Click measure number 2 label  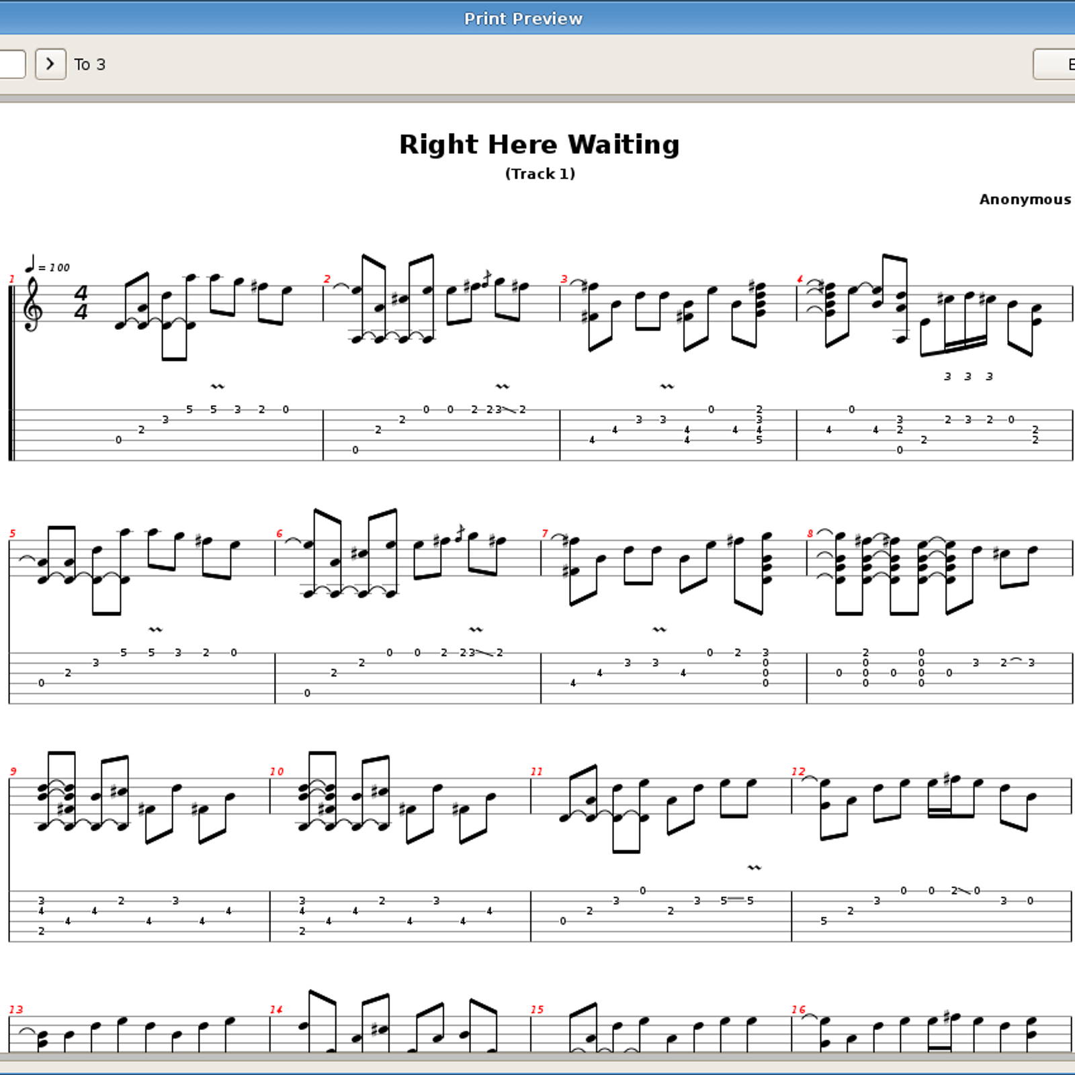point(327,279)
